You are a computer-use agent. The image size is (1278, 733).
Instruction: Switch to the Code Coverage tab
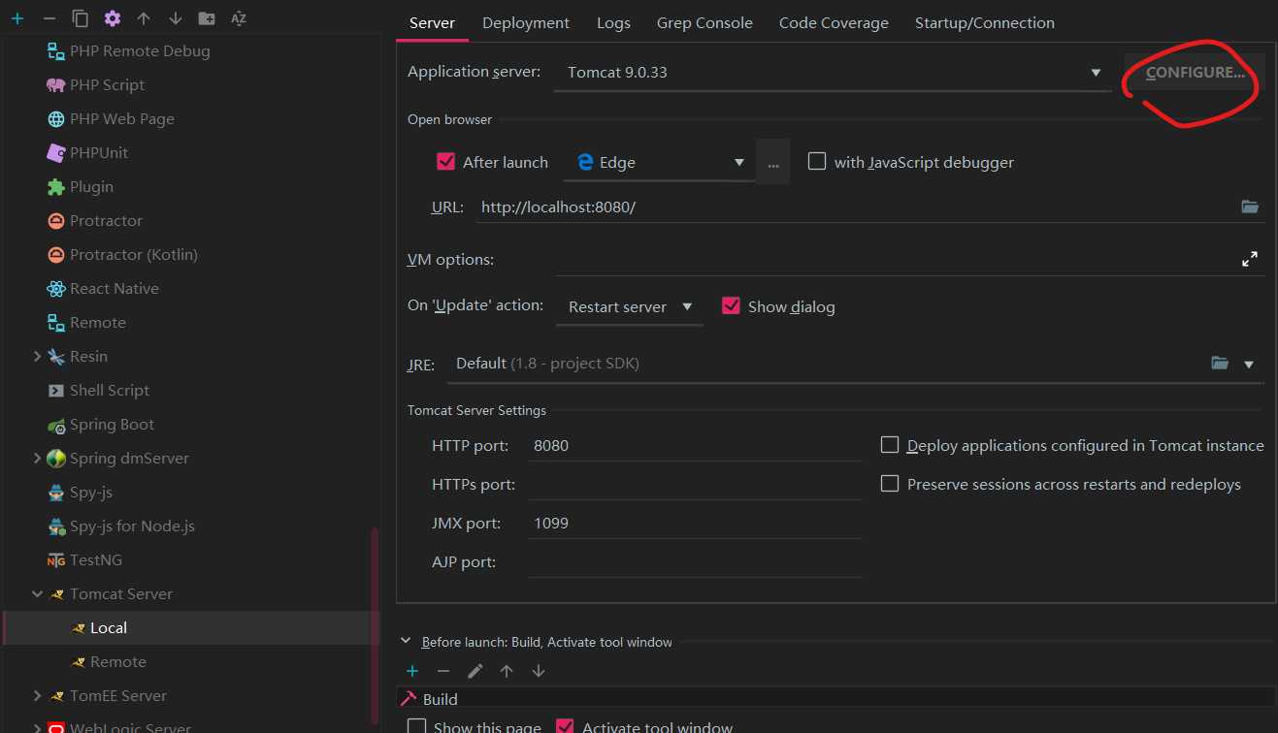pyautogui.click(x=834, y=22)
